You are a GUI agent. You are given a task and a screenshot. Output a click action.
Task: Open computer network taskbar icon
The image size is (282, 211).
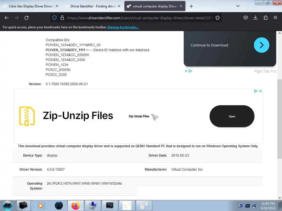pyautogui.click(x=93, y=206)
